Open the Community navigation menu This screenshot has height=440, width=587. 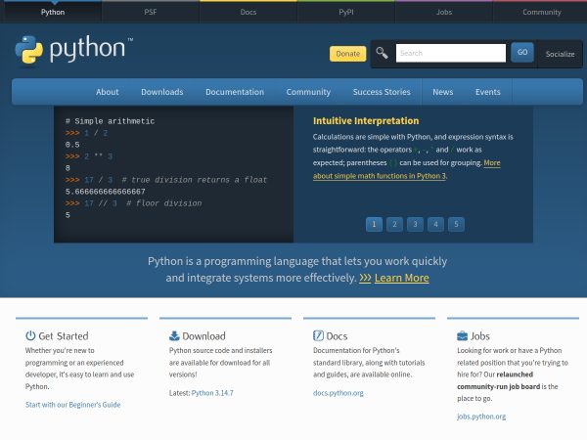(308, 92)
